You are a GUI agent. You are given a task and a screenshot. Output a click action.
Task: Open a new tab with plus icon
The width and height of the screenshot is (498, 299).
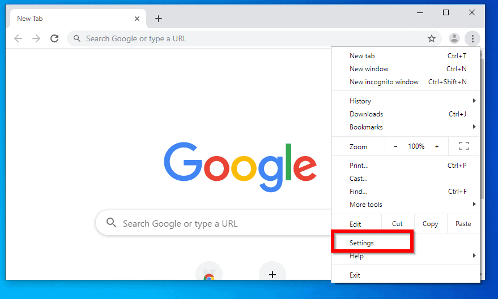tap(159, 19)
